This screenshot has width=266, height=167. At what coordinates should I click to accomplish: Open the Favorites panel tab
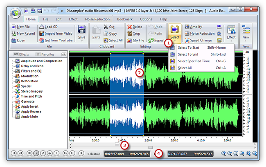[45, 54]
